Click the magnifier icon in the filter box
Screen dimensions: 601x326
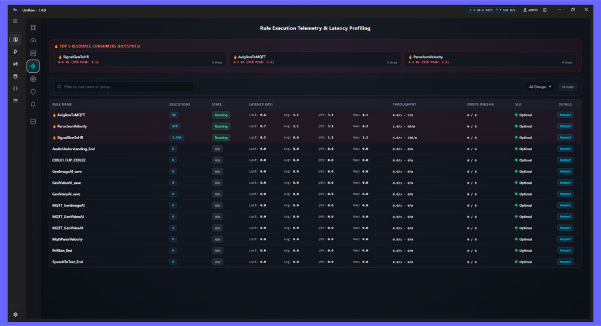click(59, 87)
